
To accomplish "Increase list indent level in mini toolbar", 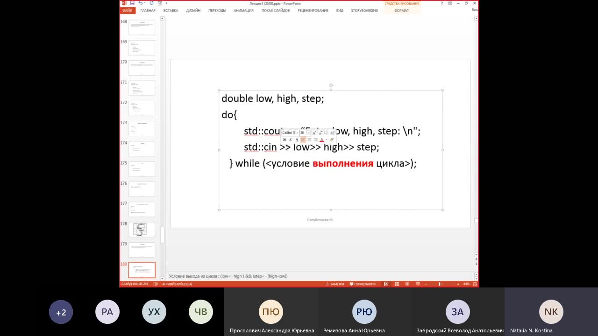I will click(x=333, y=133).
